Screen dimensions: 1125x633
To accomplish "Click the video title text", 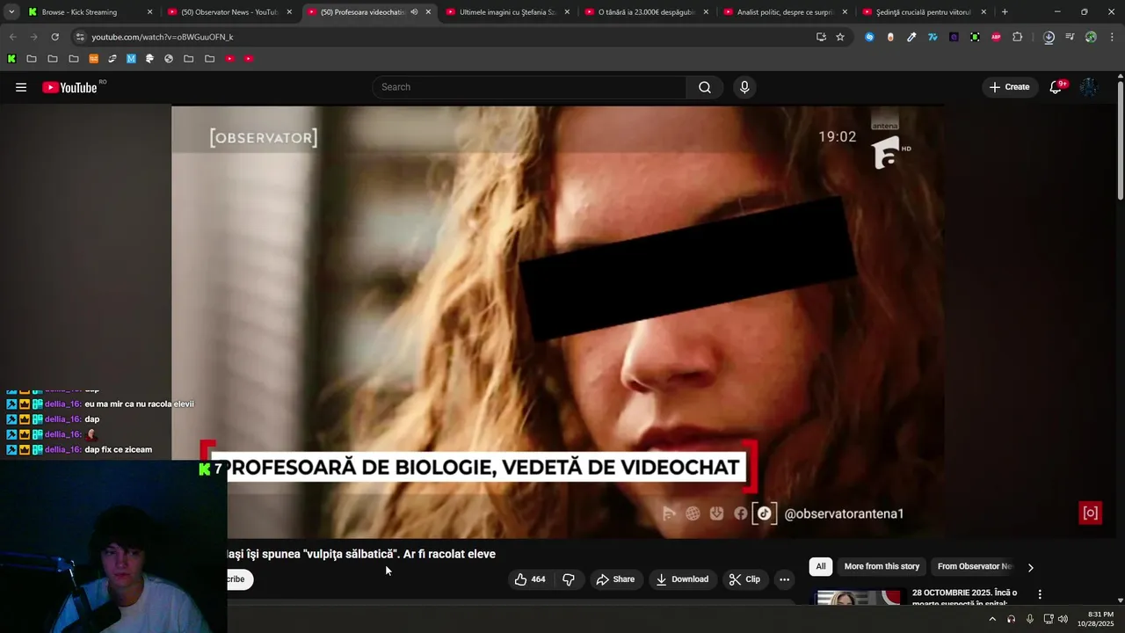I will (361, 554).
